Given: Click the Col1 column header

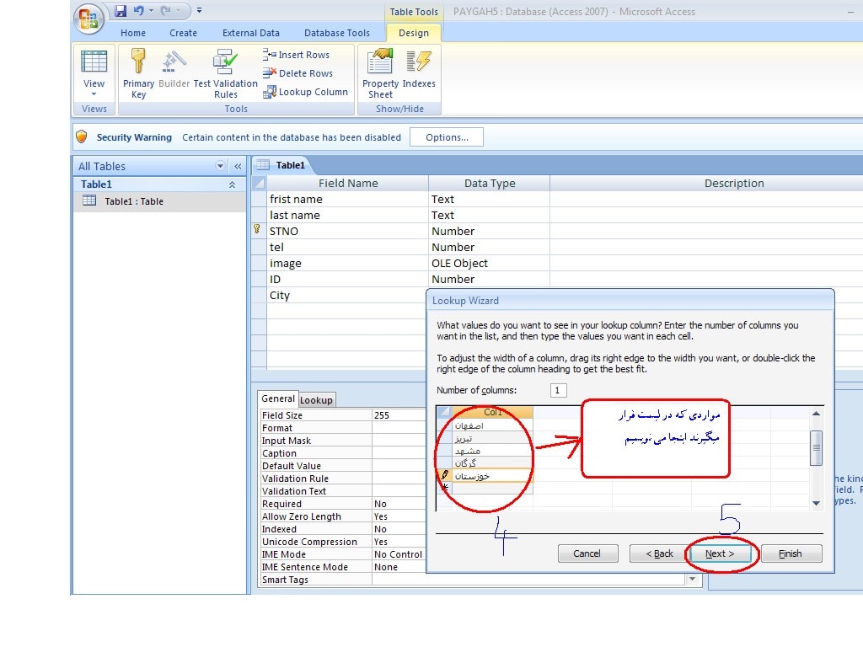Looking at the screenshot, I should pyautogui.click(x=492, y=412).
